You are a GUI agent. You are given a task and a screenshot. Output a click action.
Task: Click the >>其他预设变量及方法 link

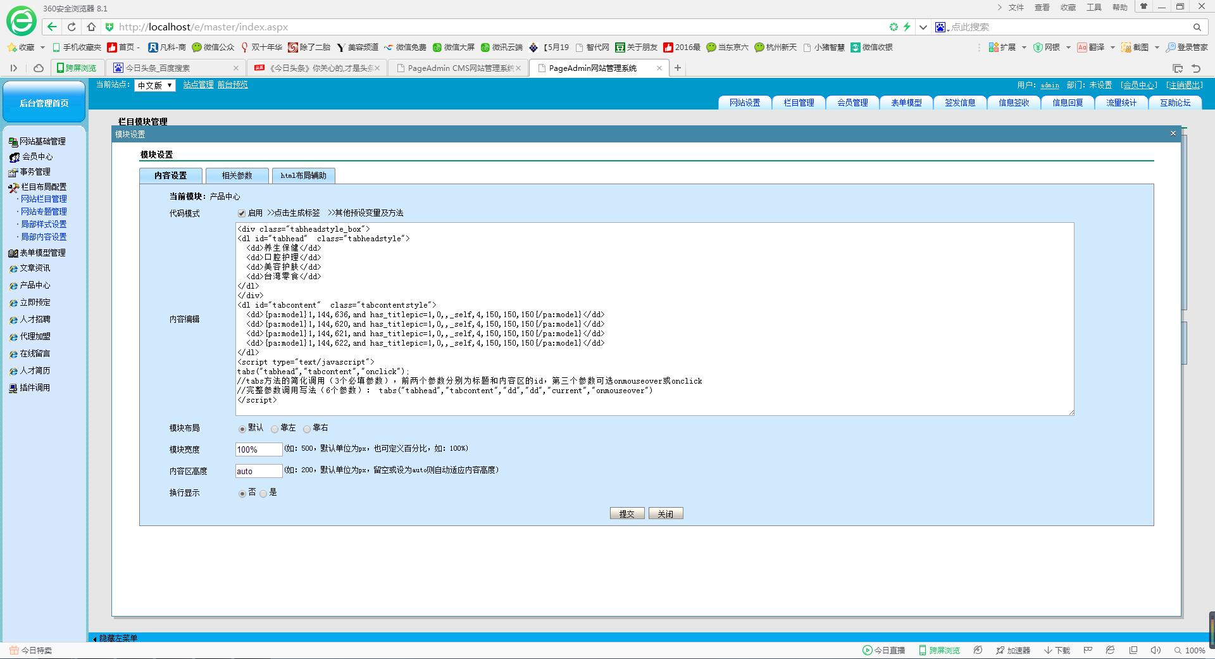pos(365,213)
